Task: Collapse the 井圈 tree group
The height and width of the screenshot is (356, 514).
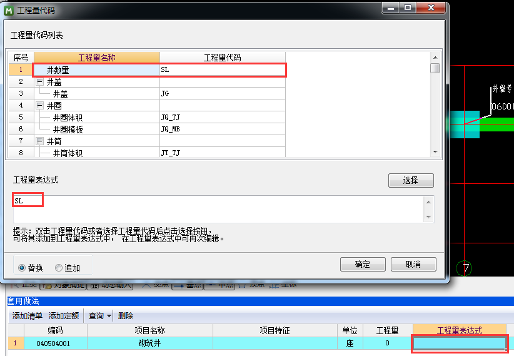Action: point(40,106)
